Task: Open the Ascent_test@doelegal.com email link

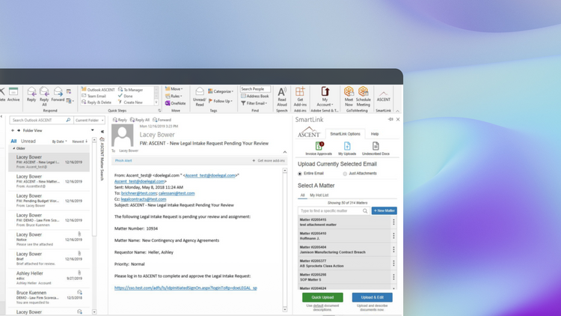Action: point(210,175)
